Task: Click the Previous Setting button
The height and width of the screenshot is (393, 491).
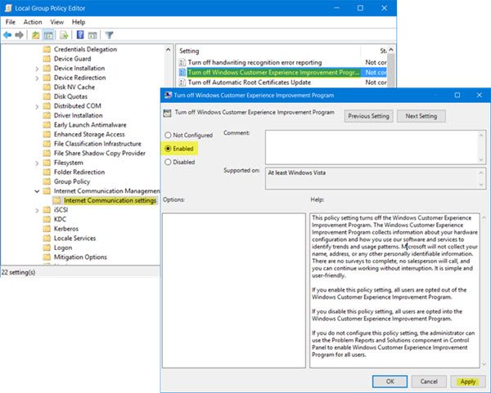Action: [368, 116]
